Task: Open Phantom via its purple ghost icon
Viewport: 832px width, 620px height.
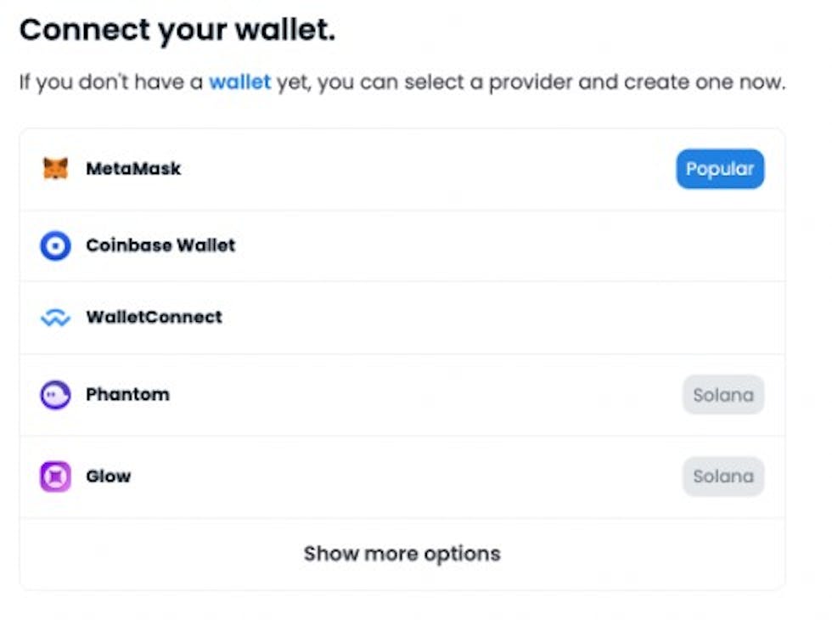Action: [x=54, y=394]
